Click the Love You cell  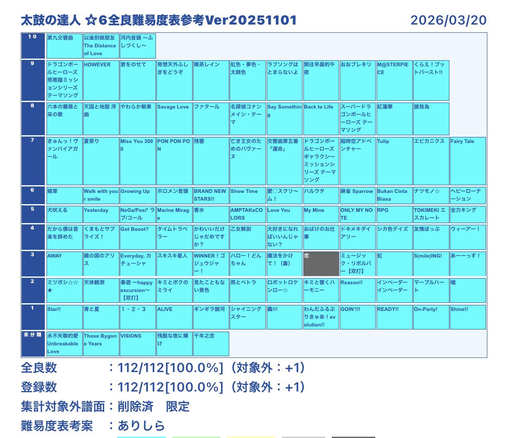coord(284,214)
